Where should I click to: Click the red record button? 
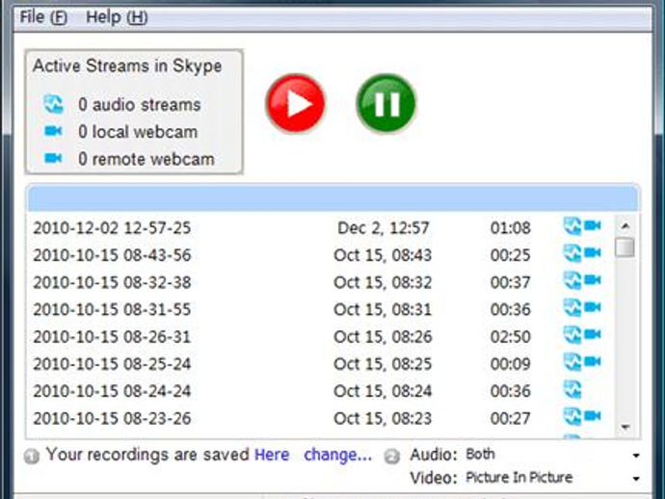[296, 103]
